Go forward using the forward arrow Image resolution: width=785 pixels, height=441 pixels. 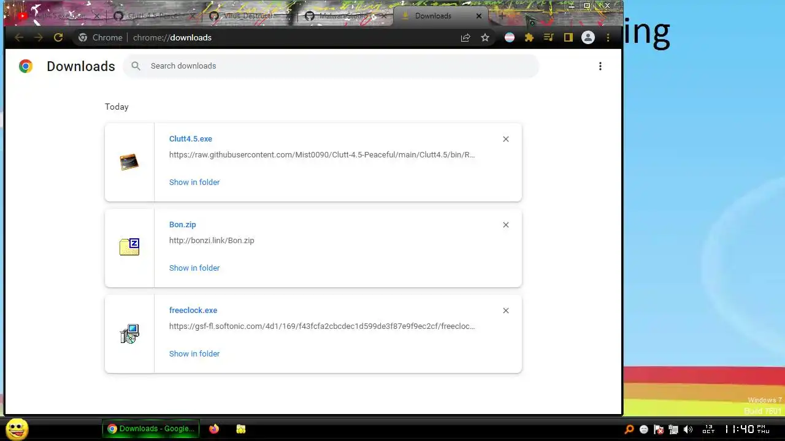click(x=39, y=37)
